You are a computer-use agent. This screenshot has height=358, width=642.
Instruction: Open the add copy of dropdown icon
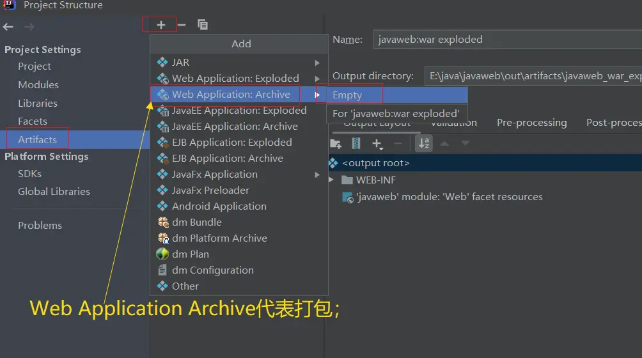coord(377,144)
